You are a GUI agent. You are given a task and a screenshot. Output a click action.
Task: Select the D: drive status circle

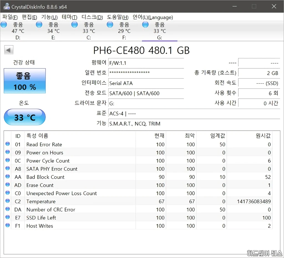pyautogui.click(x=4, y=24)
